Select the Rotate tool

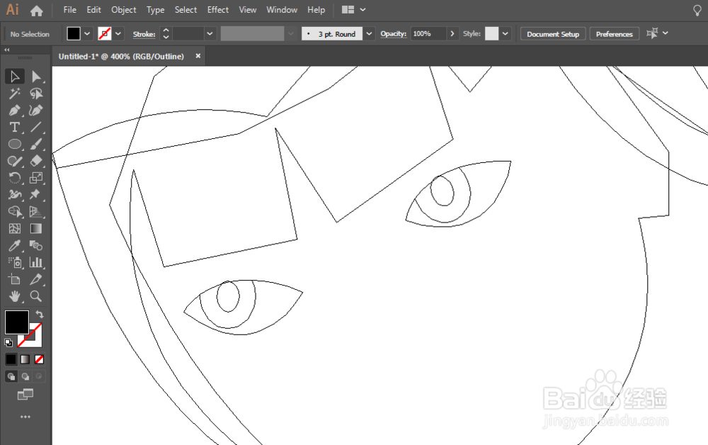tap(14, 178)
